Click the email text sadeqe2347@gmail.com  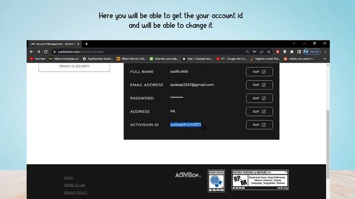pyautogui.click(x=192, y=85)
